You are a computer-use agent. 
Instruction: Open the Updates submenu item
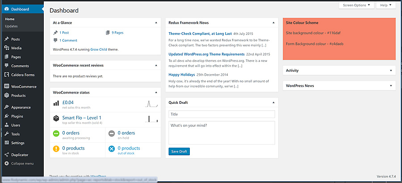pyautogui.click(x=11, y=26)
